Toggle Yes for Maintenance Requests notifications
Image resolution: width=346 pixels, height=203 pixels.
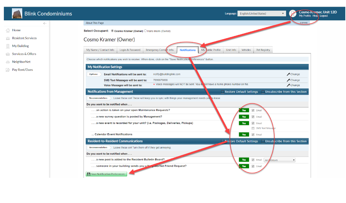244,110
